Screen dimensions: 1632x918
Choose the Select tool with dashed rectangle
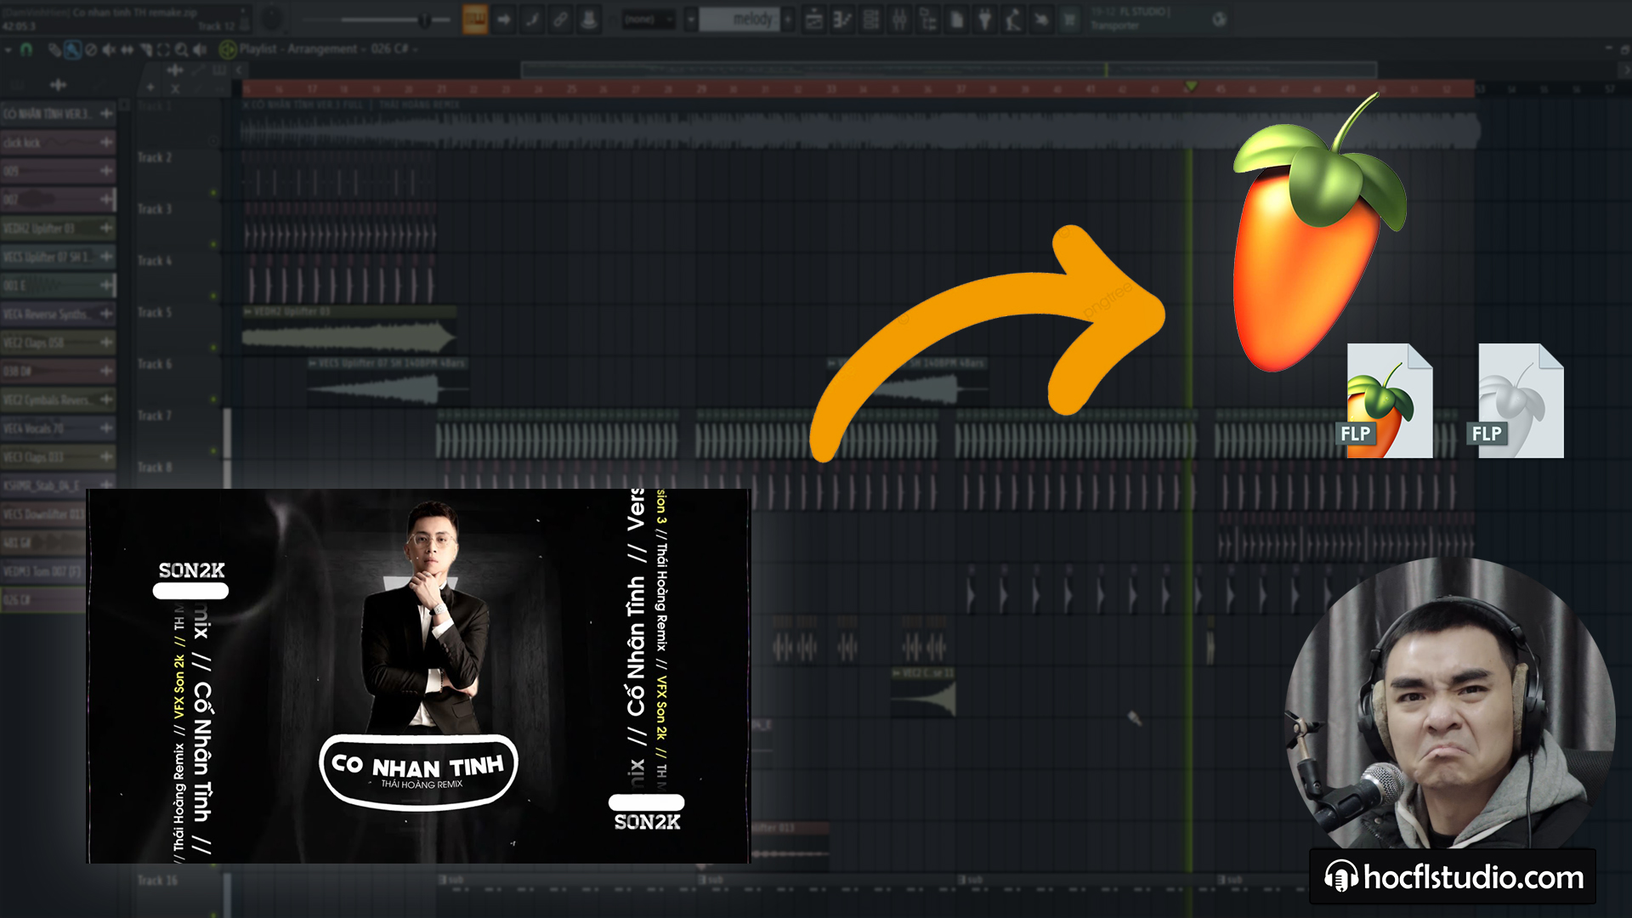[164, 50]
